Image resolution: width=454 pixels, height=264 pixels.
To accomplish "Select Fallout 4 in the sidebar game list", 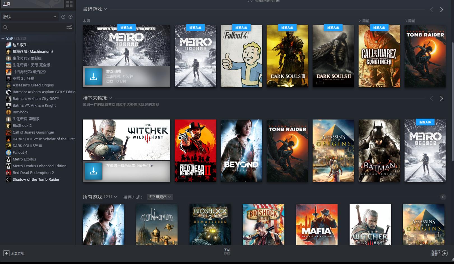I will 20,152.
